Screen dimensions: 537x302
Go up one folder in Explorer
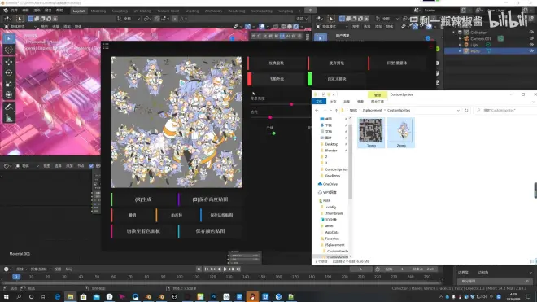coord(336,111)
